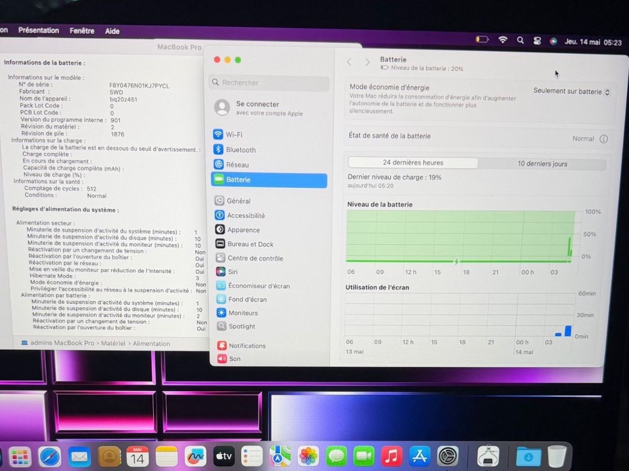
Task: Open Économiseur d'écran settings
Action: coord(253,286)
